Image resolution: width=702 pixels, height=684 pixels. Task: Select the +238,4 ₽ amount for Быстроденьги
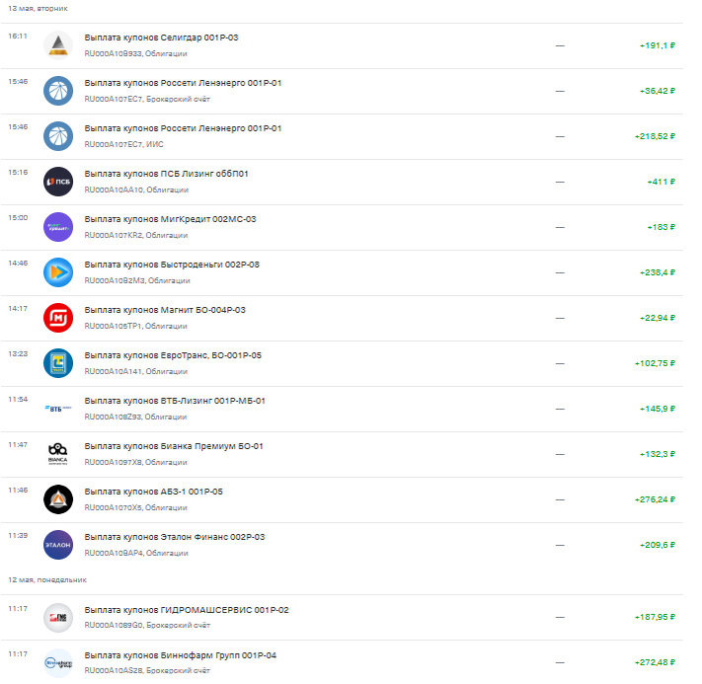tap(658, 272)
